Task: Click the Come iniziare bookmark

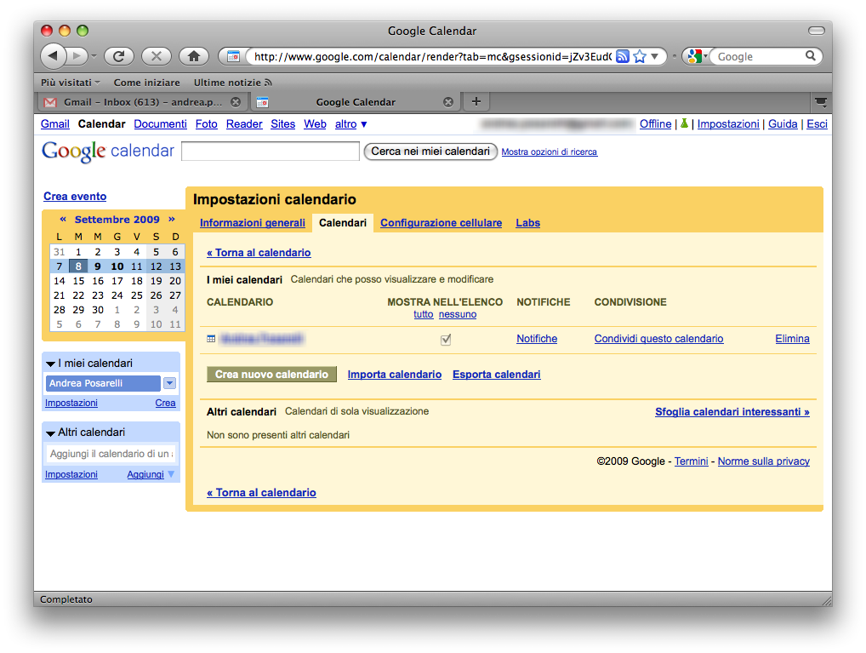Action: [x=147, y=83]
